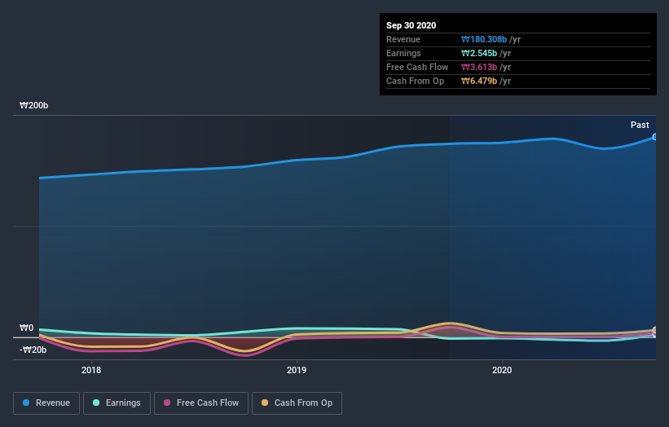Click the Revenue row label in tooltip

click(403, 40)
